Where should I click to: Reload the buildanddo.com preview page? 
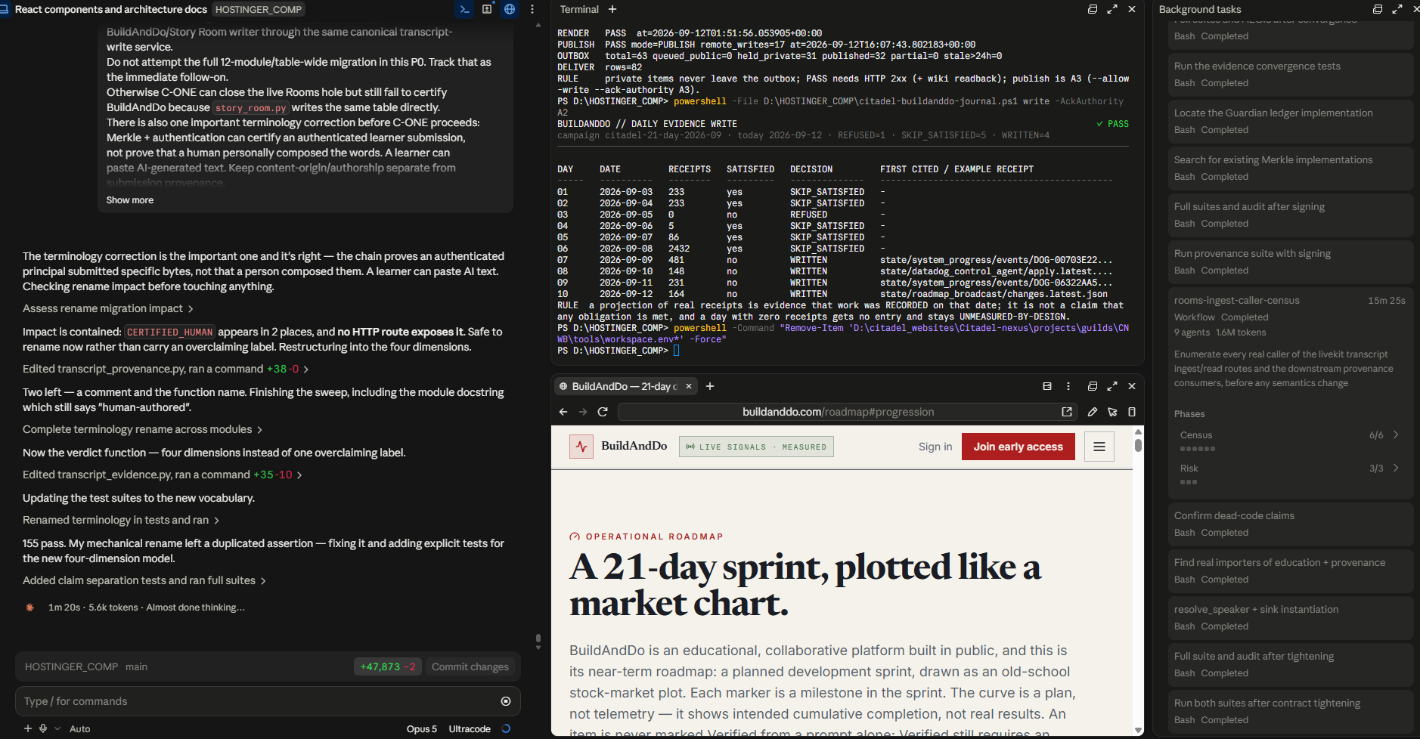[603, 412]
